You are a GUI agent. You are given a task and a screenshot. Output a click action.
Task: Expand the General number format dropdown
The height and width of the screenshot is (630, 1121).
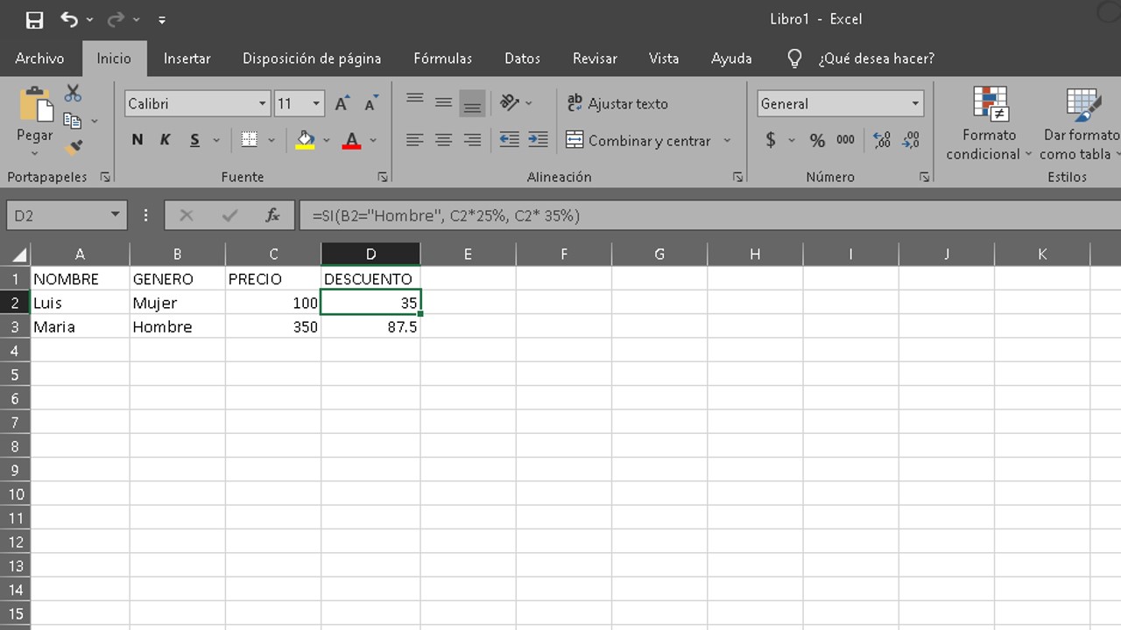915,104
